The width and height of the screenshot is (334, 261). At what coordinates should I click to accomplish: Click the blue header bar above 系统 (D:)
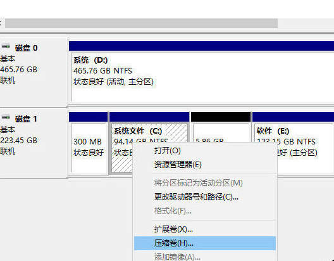click(201, 46)
